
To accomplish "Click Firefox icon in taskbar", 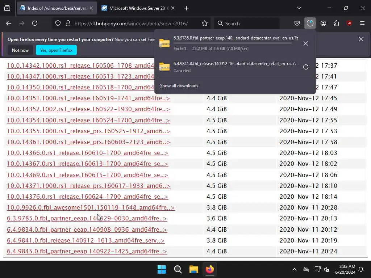I will (210, 269).
